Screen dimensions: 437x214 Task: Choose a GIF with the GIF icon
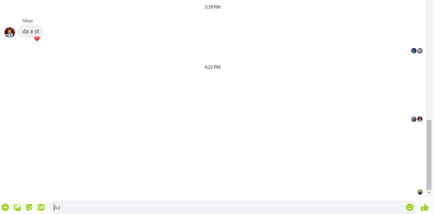tap(41, 207)
